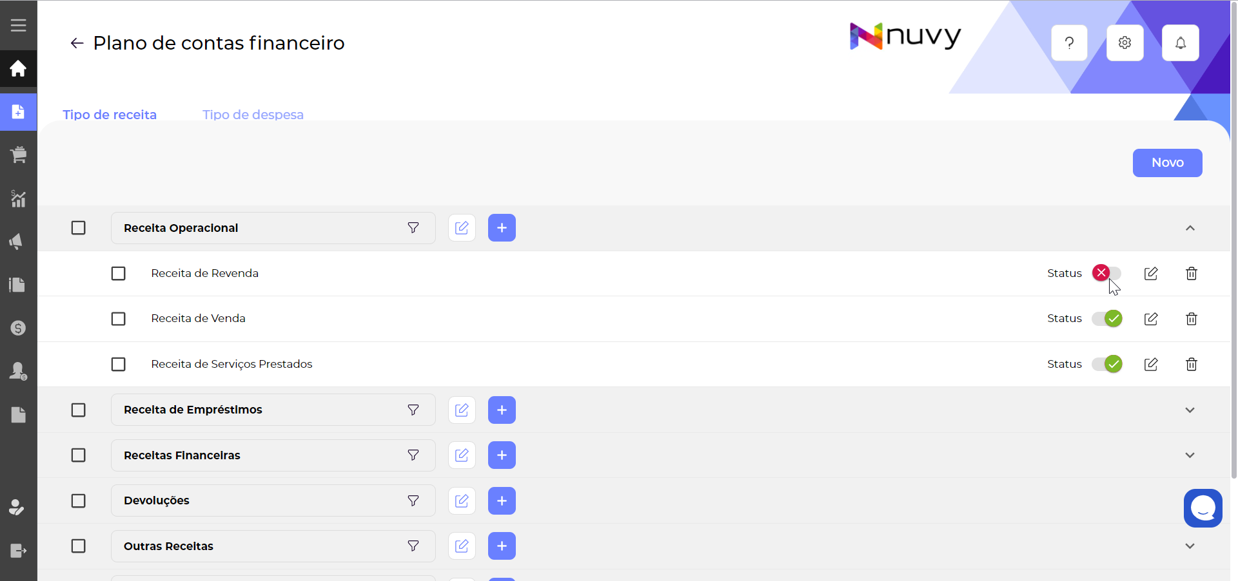This screenshot has width=1238, height=581.
Task: Click the logout icon at sidebar bottom
Action: coord(18,551)
